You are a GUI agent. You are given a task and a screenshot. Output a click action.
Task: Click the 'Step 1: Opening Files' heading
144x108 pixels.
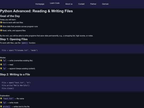click(x=14, y=39)
